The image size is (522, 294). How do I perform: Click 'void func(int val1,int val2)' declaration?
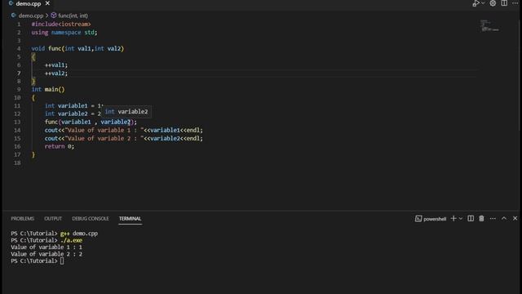[77, 49]
